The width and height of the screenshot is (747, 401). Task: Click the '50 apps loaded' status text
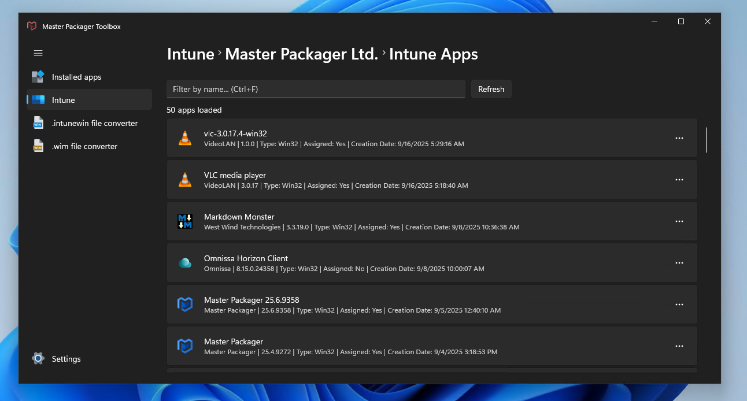[x=194, y=110]
